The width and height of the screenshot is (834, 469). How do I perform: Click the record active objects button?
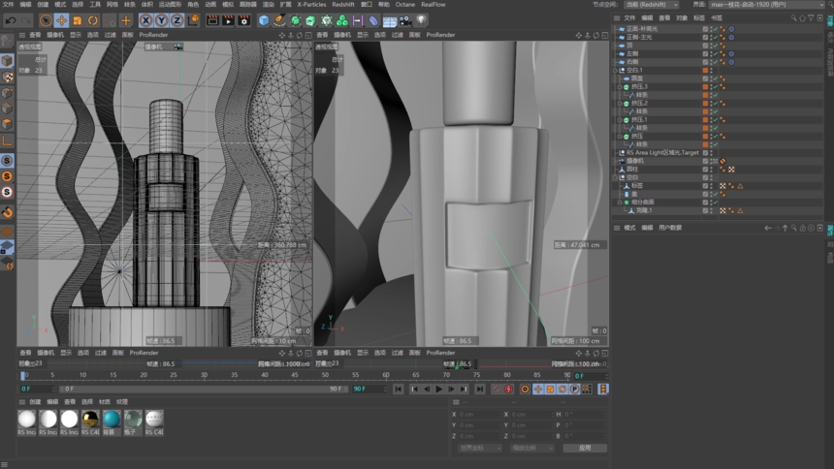pyautogui.click(x=497, y=390)
